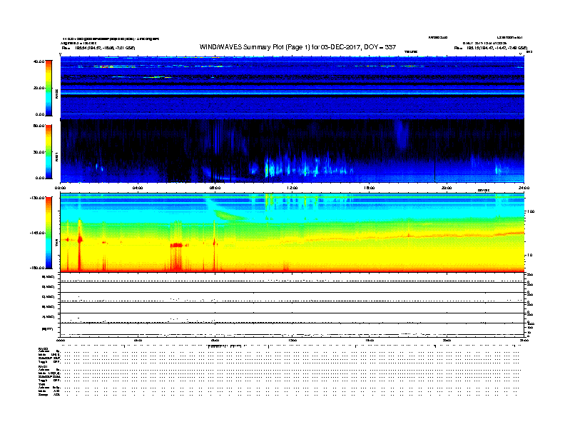Click the 24:00 tick label below RAD1 panel
The width and height of the screenshot is (565, 437).
pyautogui.click(x=524, y=188)
